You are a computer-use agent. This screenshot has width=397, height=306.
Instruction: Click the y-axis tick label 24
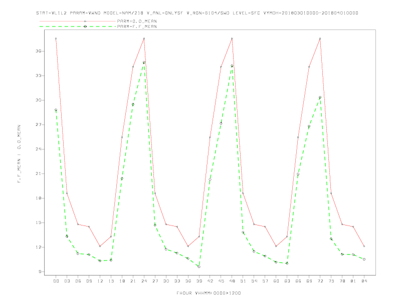pyautogui.click(x=39, y=149)
